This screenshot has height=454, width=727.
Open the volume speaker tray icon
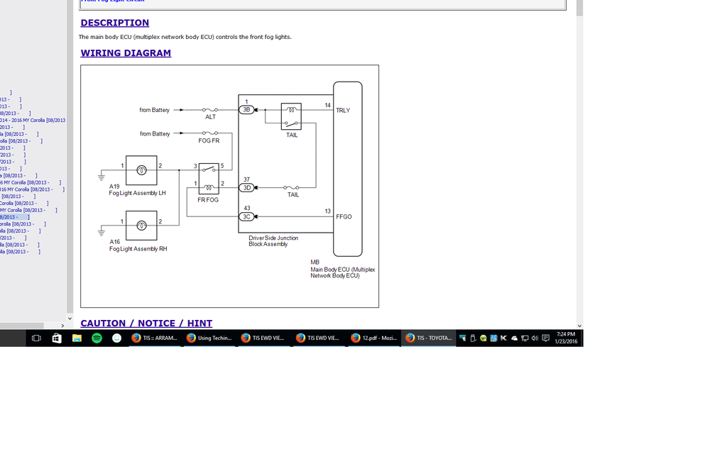click(x=535, y=338)
